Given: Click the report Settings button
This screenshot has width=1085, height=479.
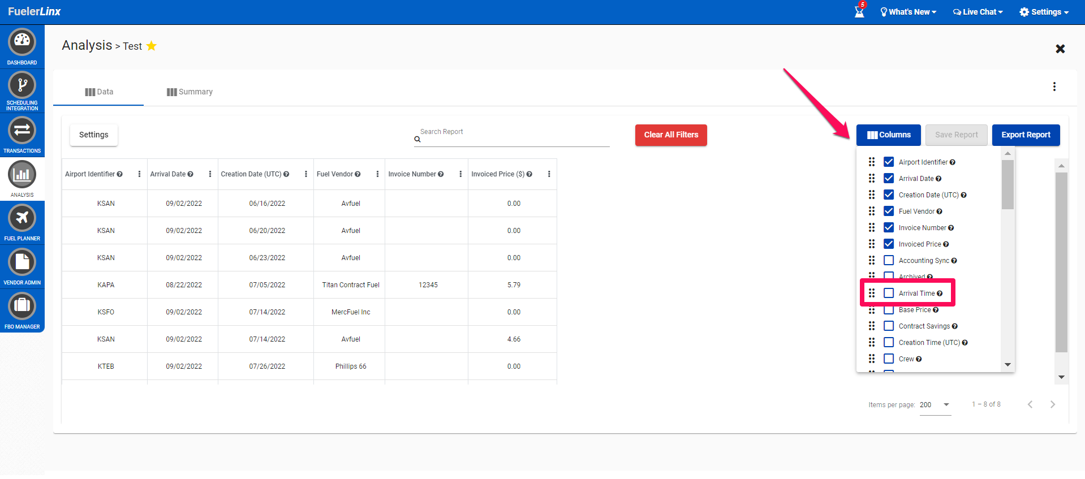Looking at the screenshot, I should coord(94,135).
